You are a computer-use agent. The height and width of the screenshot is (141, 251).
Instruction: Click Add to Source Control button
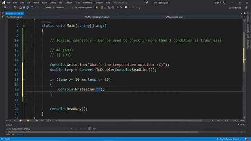coord(229,139)
